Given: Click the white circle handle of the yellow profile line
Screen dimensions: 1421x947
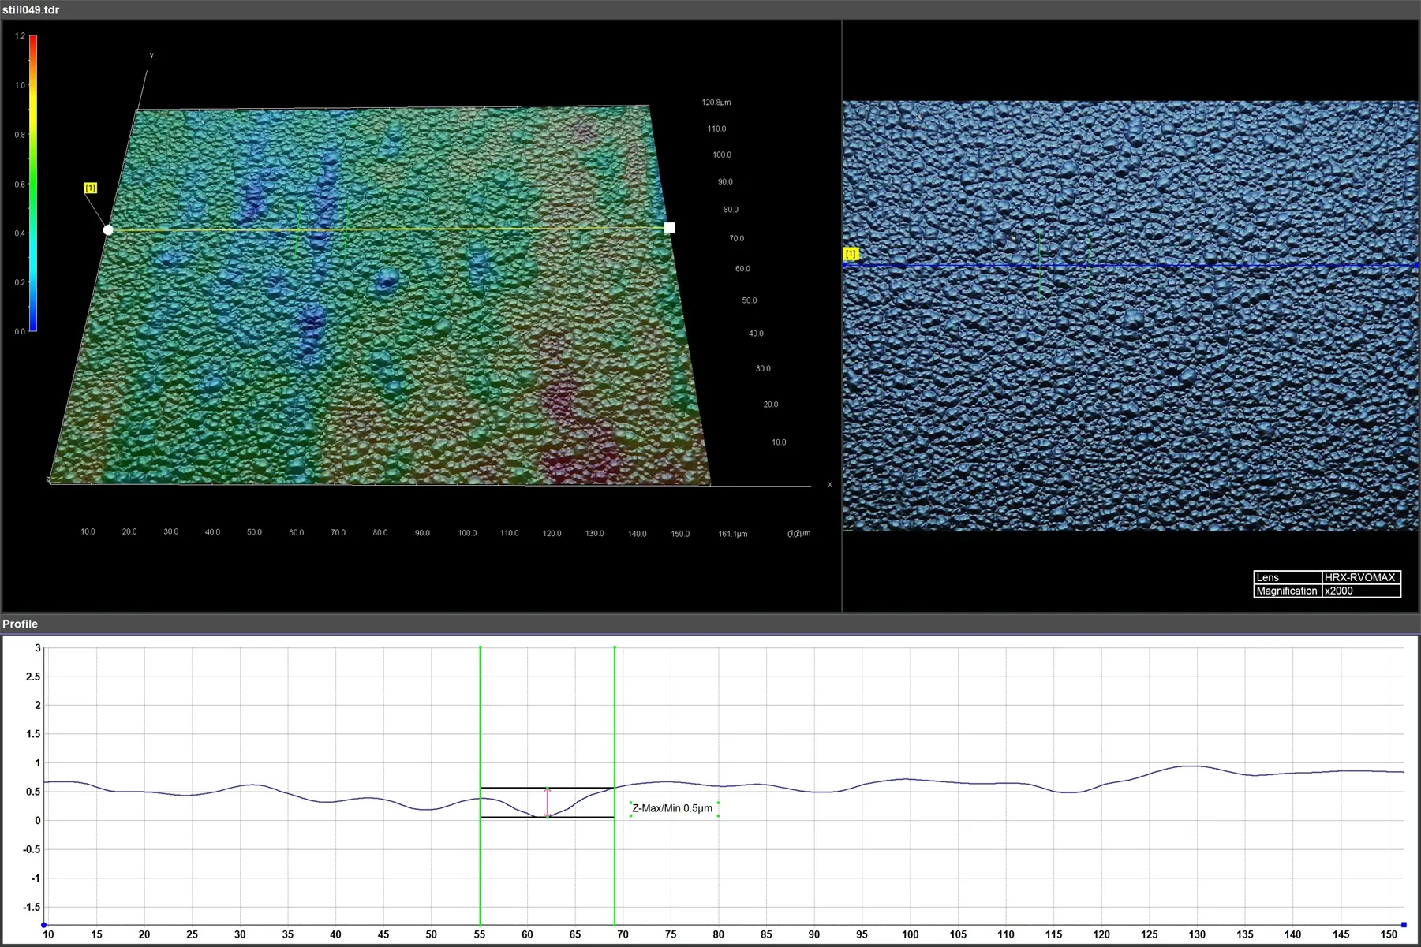Looking at the screenshot, I should coord(108,230).
